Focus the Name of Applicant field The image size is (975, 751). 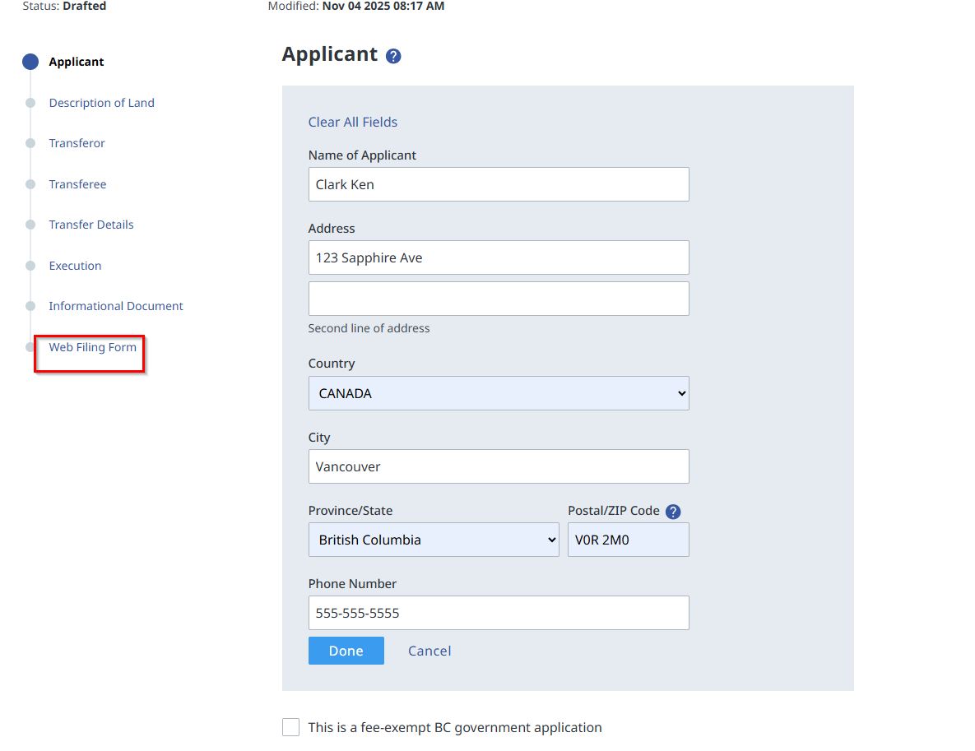tap(498, 184)
